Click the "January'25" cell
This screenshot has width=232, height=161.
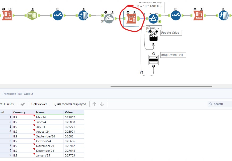[x=49, y=155]
